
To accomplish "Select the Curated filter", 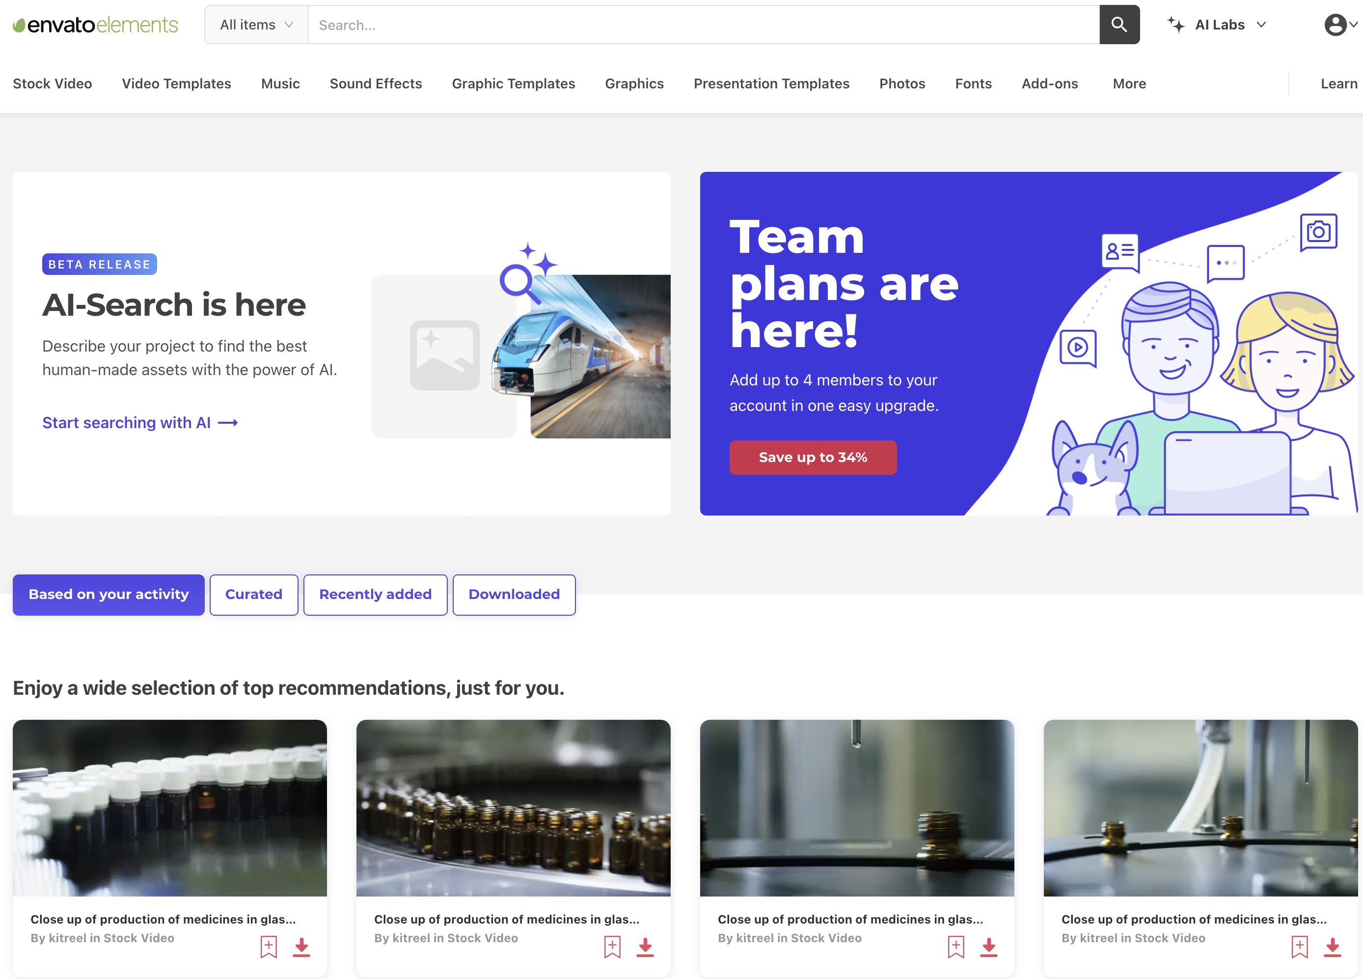I will point(254,595).
